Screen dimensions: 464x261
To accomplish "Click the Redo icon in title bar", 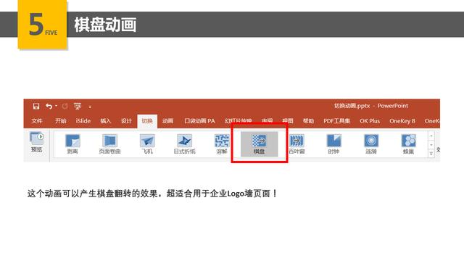I will pyautogui.click(x=65, y=107).
